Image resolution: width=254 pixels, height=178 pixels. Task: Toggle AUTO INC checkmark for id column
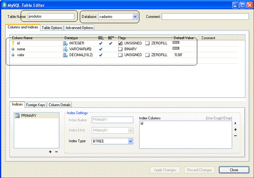click(x=111, y=43)
